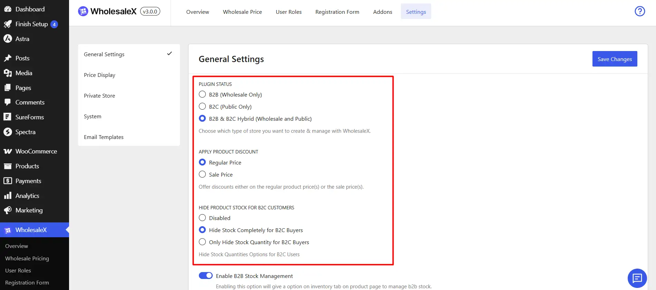Click the General Settings panel heading
The width and height of the screenshot is (656, 290).
pos(231,59)
